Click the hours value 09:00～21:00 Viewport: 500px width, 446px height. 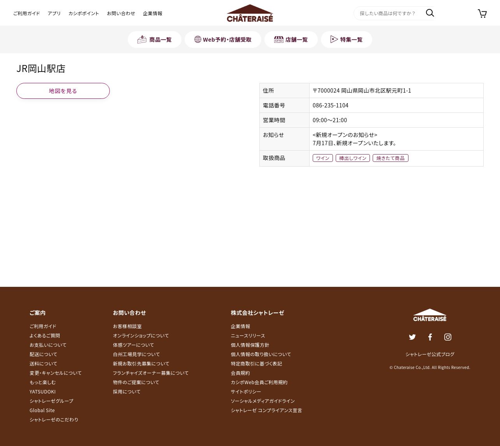330,120
